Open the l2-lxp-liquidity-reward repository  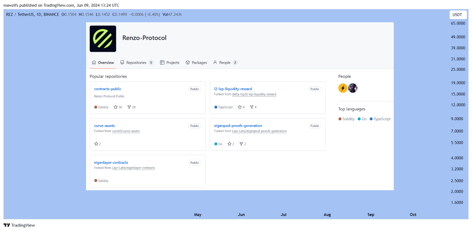tap(233, 89)
